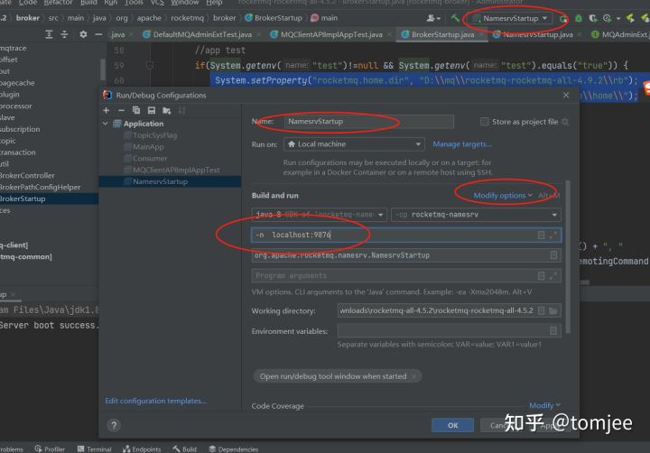This screenshot has height=453, width=650.
Task: Copy configuration icon in dialog toolbar
Action: point(136,110)
